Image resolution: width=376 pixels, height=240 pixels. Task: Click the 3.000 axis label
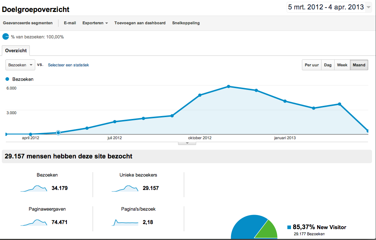(x=11, y=113)
